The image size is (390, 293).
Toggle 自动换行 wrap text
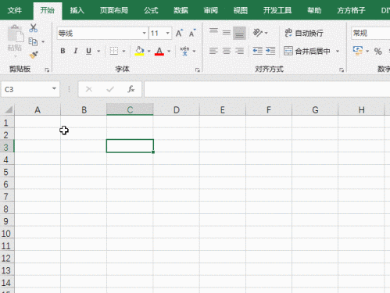[304, 33]
